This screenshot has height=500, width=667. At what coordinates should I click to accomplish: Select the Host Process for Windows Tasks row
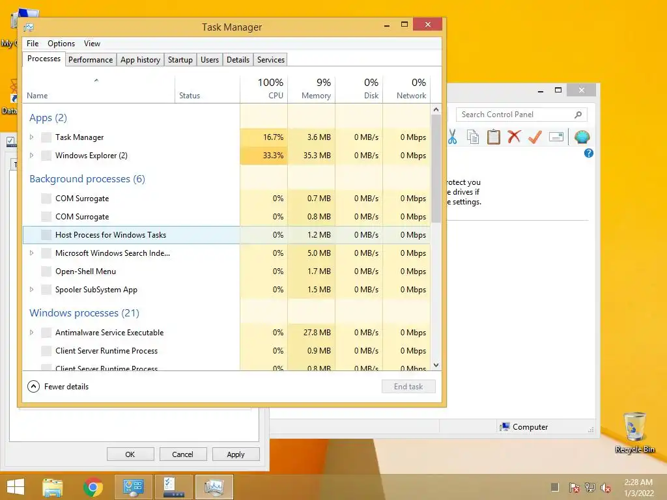pyautogui.click(x=226, y=234)
